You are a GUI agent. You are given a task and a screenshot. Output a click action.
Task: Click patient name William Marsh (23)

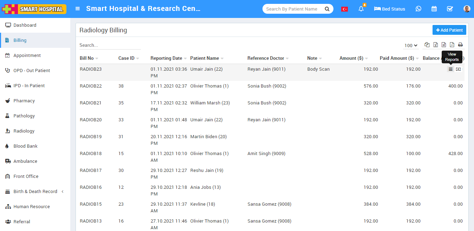coord(210,103)
